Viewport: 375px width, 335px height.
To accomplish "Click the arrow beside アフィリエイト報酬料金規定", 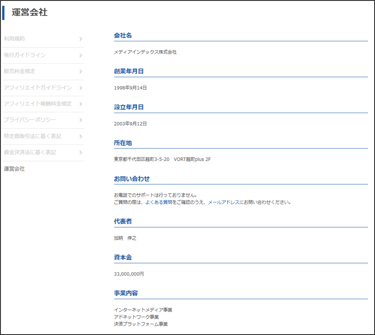I will [x=81, y=104].
